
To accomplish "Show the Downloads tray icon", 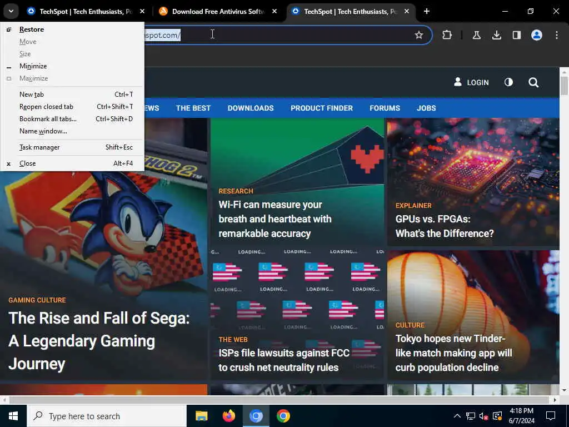I will pos(496,35).
